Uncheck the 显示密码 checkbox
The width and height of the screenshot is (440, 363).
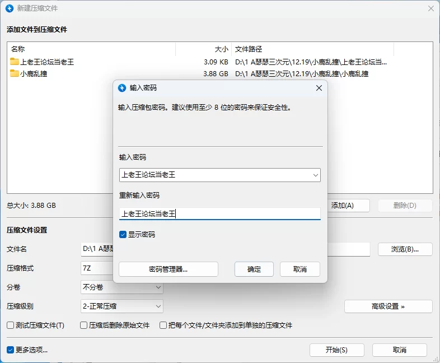click(123, 234)
